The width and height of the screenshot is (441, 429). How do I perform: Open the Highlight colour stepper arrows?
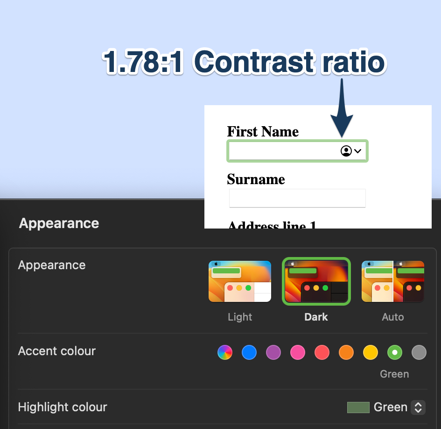pos(418,408)
